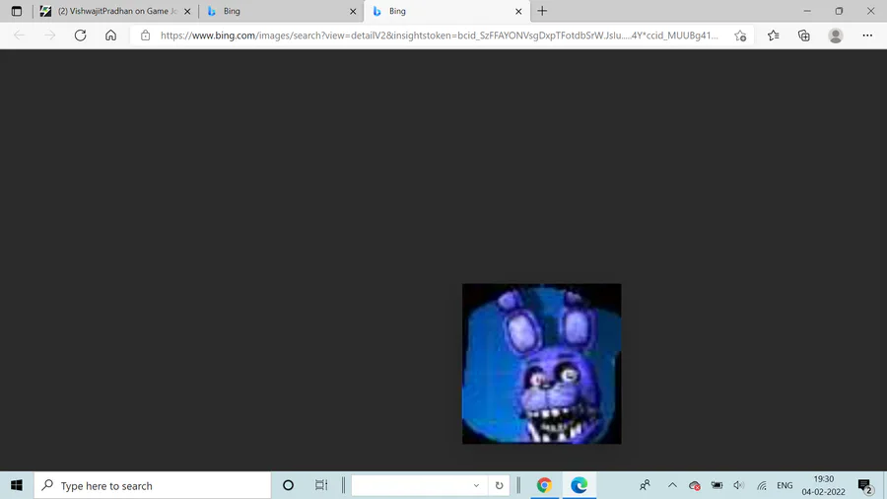Screen dimensions: 887x499
Task: Close the inactive middle Bing tab
Action: tap(353, 11)
